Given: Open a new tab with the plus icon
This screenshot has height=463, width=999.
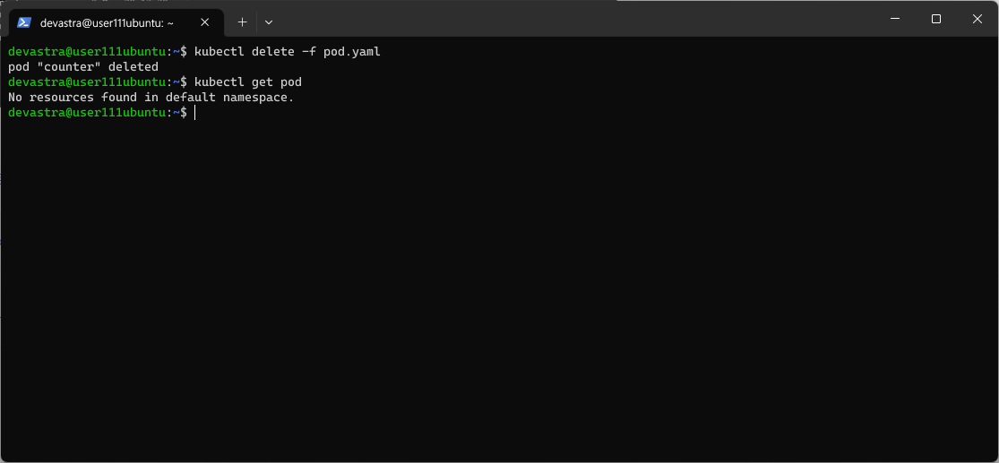Looking at the screenshot, I should coord(242,22).
